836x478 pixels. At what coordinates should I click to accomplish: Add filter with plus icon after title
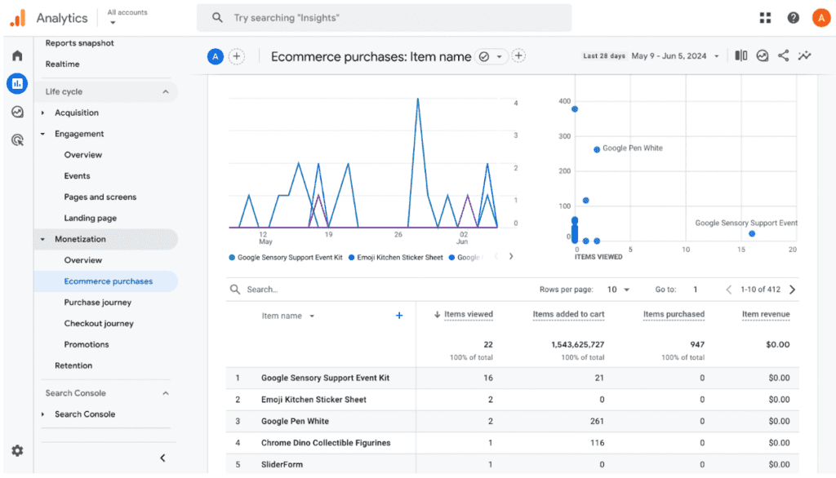518,55
